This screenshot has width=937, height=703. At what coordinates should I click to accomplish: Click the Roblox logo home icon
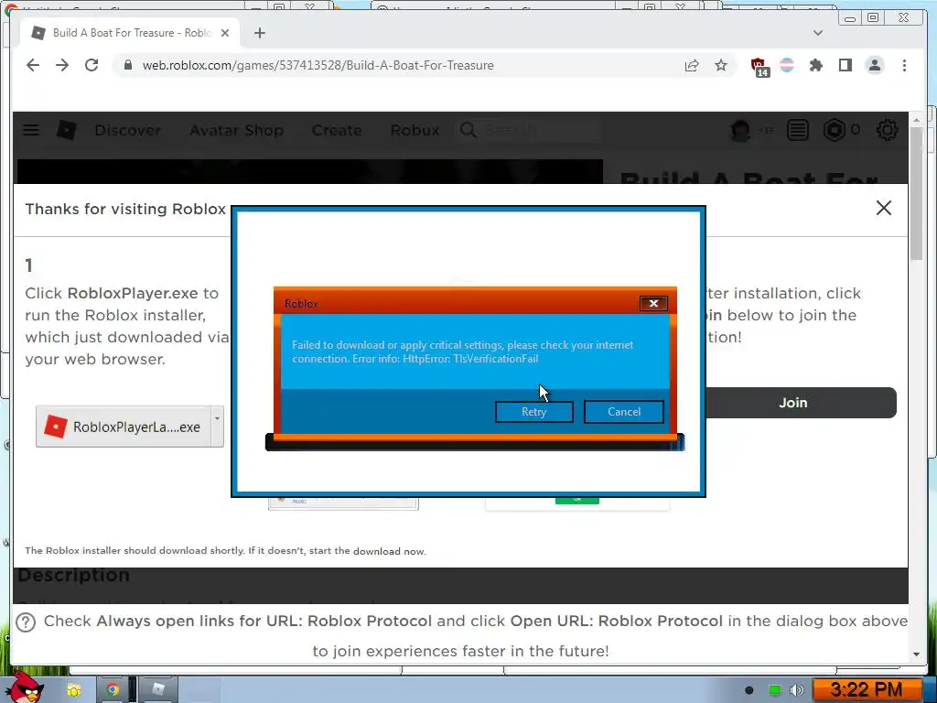point(67,130)
